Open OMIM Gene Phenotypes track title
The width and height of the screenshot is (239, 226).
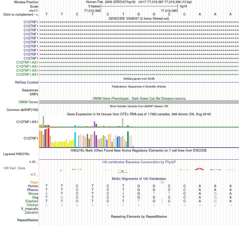(139, 99)
